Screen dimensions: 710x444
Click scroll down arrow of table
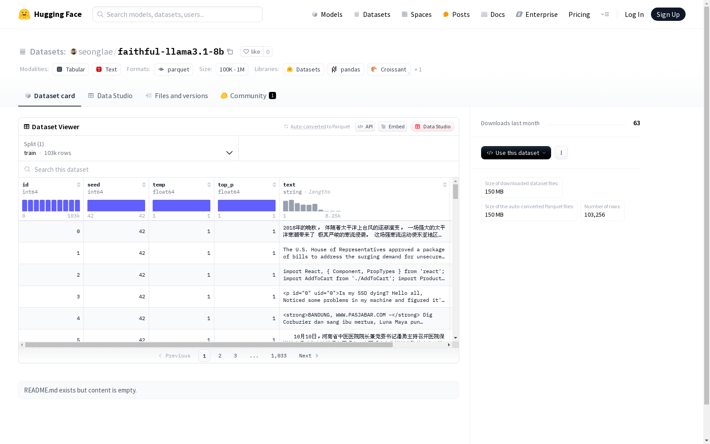[455, 338]
